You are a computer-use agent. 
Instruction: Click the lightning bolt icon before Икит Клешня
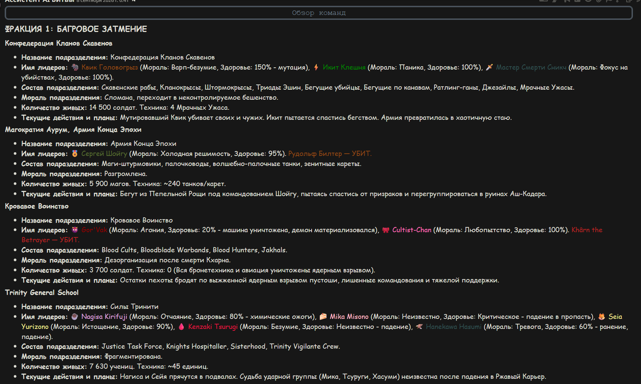316,67
